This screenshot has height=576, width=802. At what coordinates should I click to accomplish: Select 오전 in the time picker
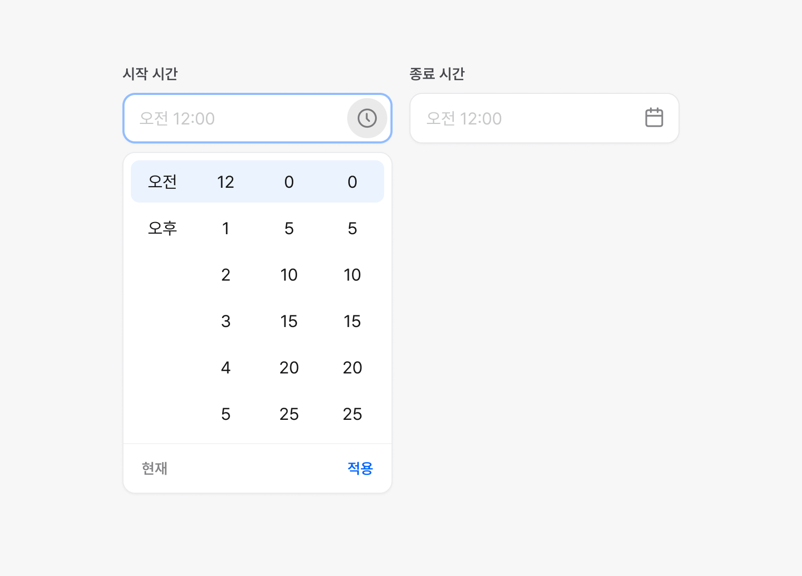click(163, 182)
